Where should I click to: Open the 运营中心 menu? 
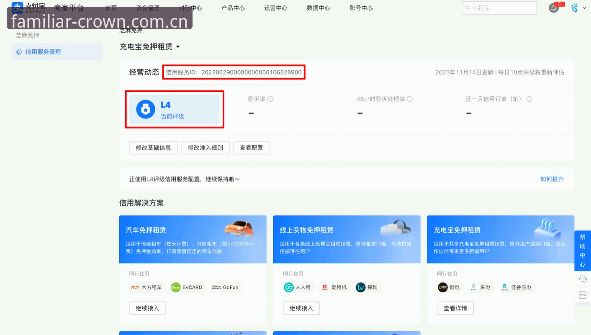tap(276, 8)
